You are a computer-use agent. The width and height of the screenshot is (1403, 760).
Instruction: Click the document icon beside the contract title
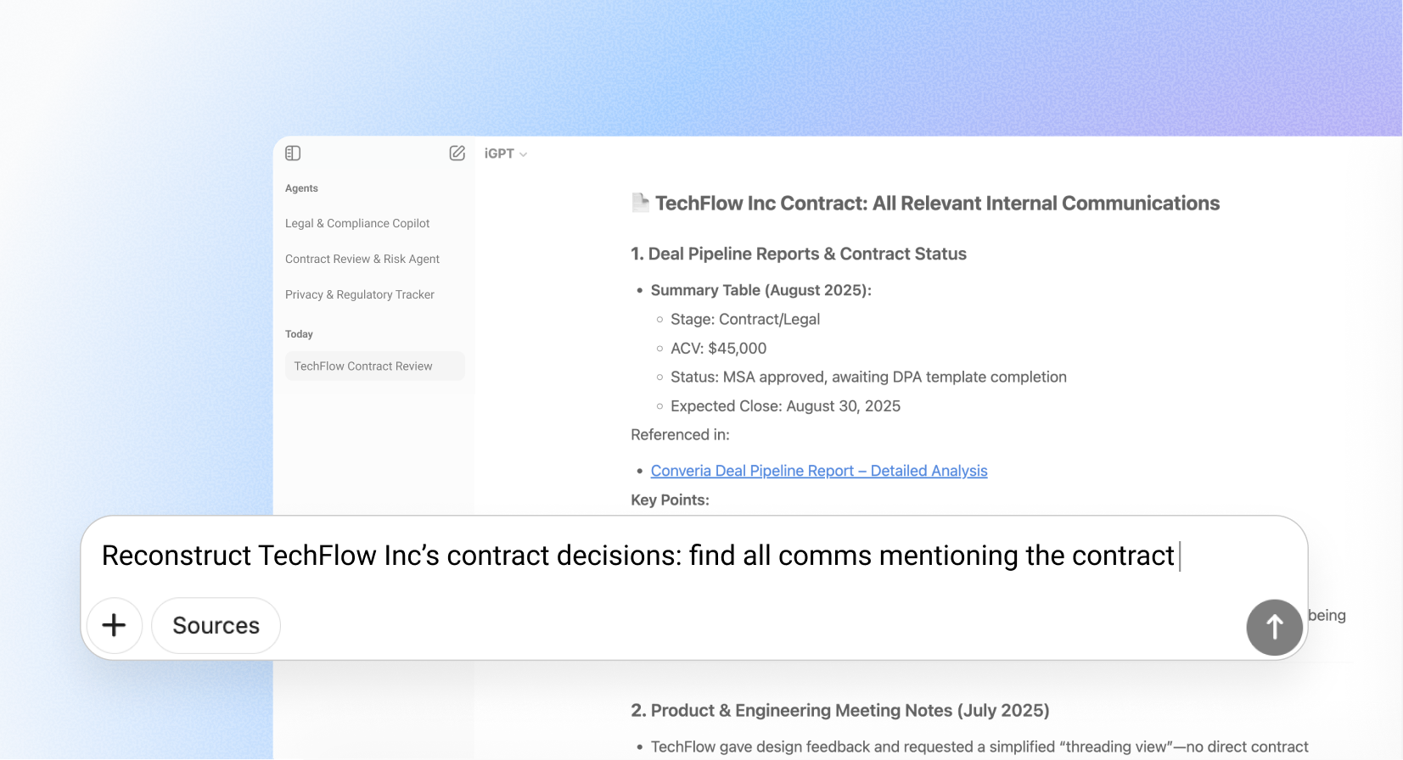click(639, 203)
